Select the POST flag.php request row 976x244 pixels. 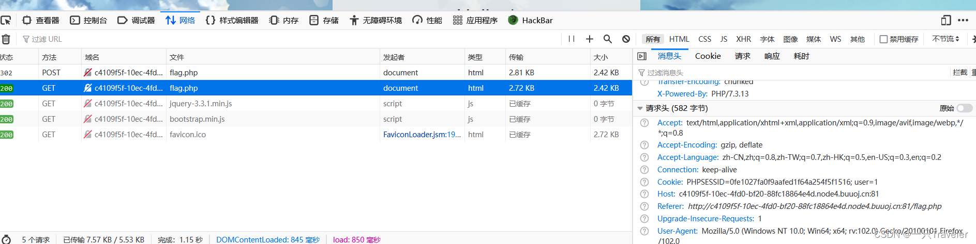pos(316,72)
